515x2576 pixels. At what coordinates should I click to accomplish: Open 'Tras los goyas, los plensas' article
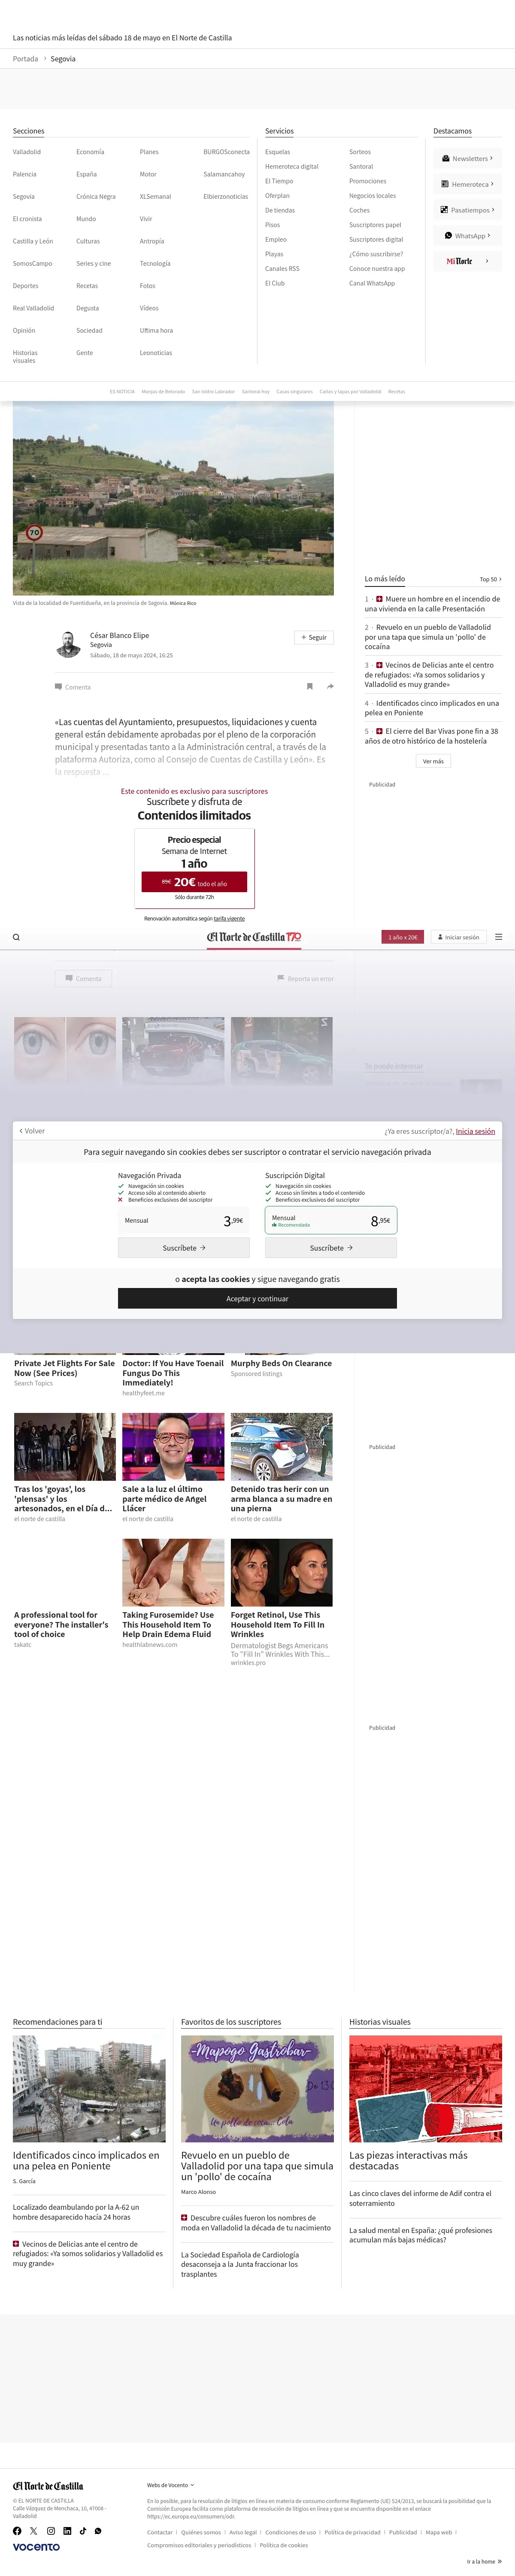(x=64, y=1499)
